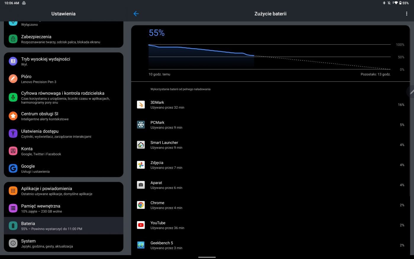
Task: Tap the Pamięć wewnętrzna storage icon
Action: click(x=13, y=208)
